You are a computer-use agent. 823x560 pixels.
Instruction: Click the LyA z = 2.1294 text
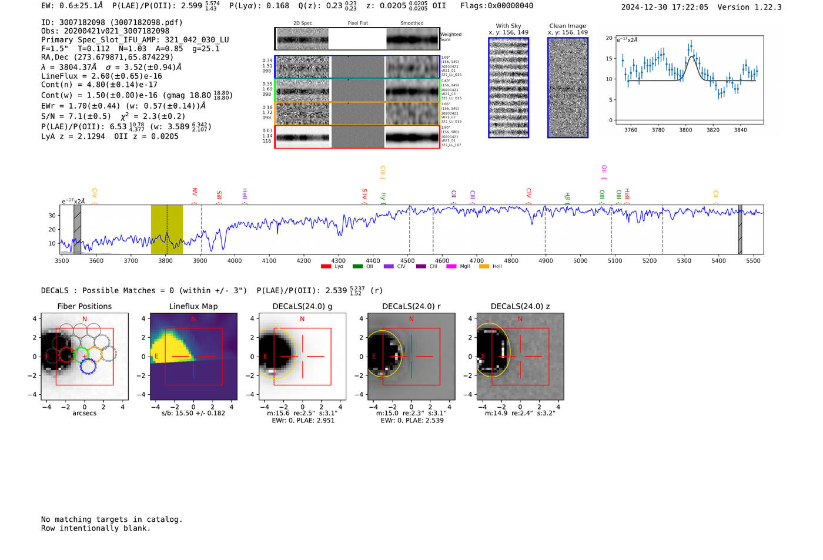[x=73, y=136]
